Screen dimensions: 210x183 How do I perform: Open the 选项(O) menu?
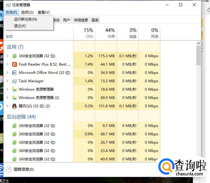27,13
